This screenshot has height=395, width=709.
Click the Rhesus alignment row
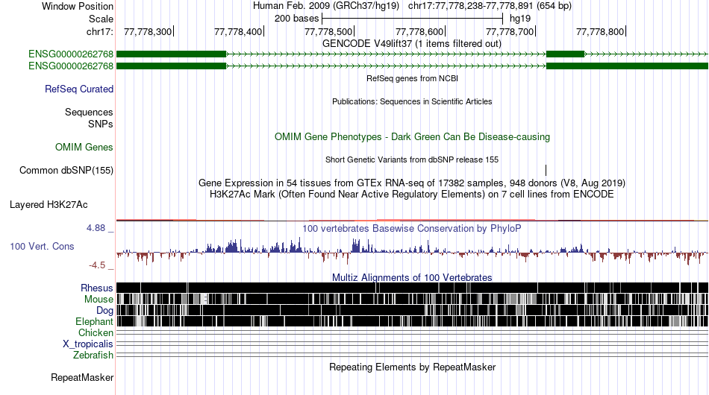click(412, 288)
